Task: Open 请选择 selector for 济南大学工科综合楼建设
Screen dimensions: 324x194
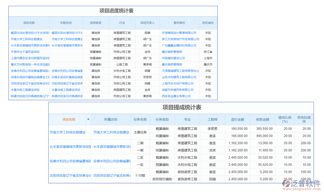Action: click(96, 39)
